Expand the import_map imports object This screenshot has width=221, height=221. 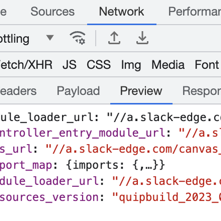pyautogui.click(x=115, y=165)
